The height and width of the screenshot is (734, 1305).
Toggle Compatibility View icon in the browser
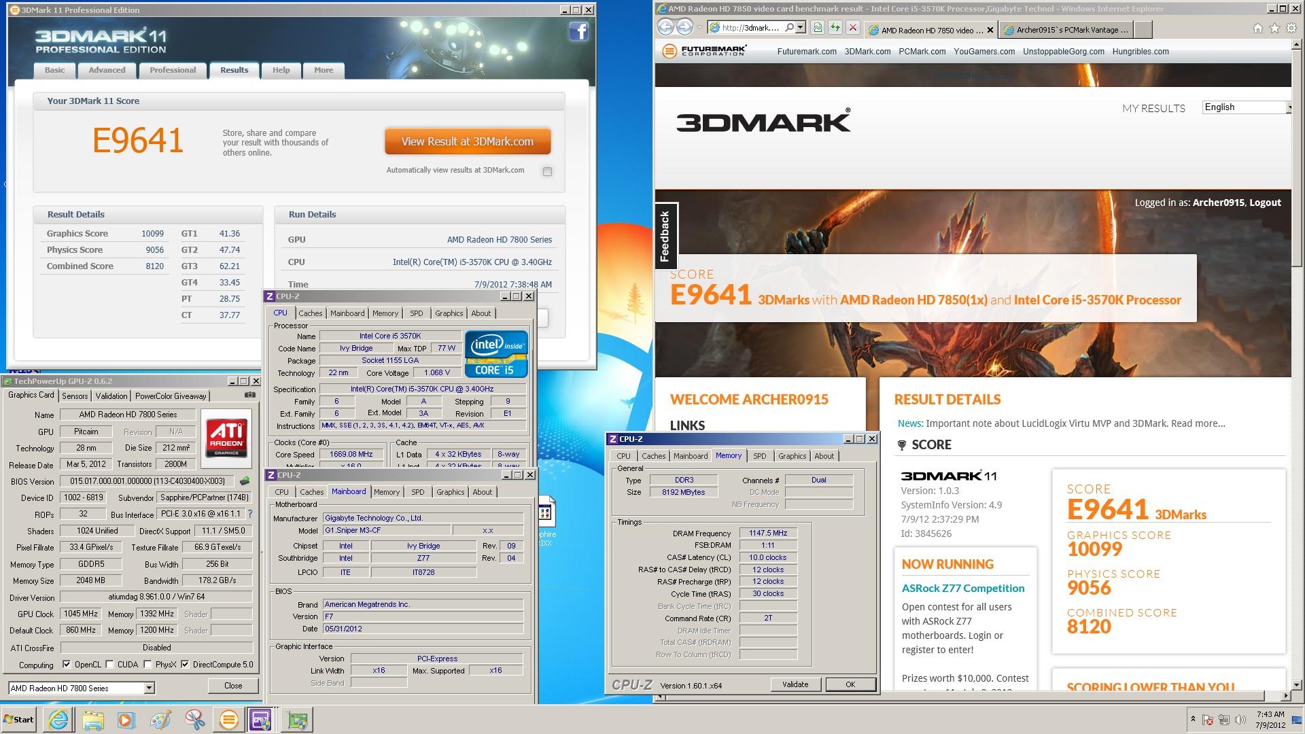coord(818,28)
